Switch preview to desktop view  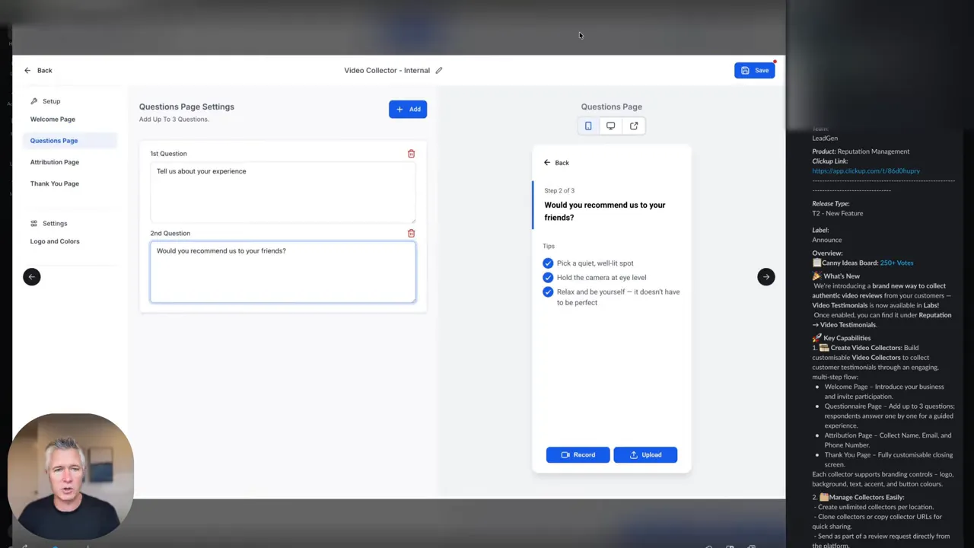[x=611, y=126]
